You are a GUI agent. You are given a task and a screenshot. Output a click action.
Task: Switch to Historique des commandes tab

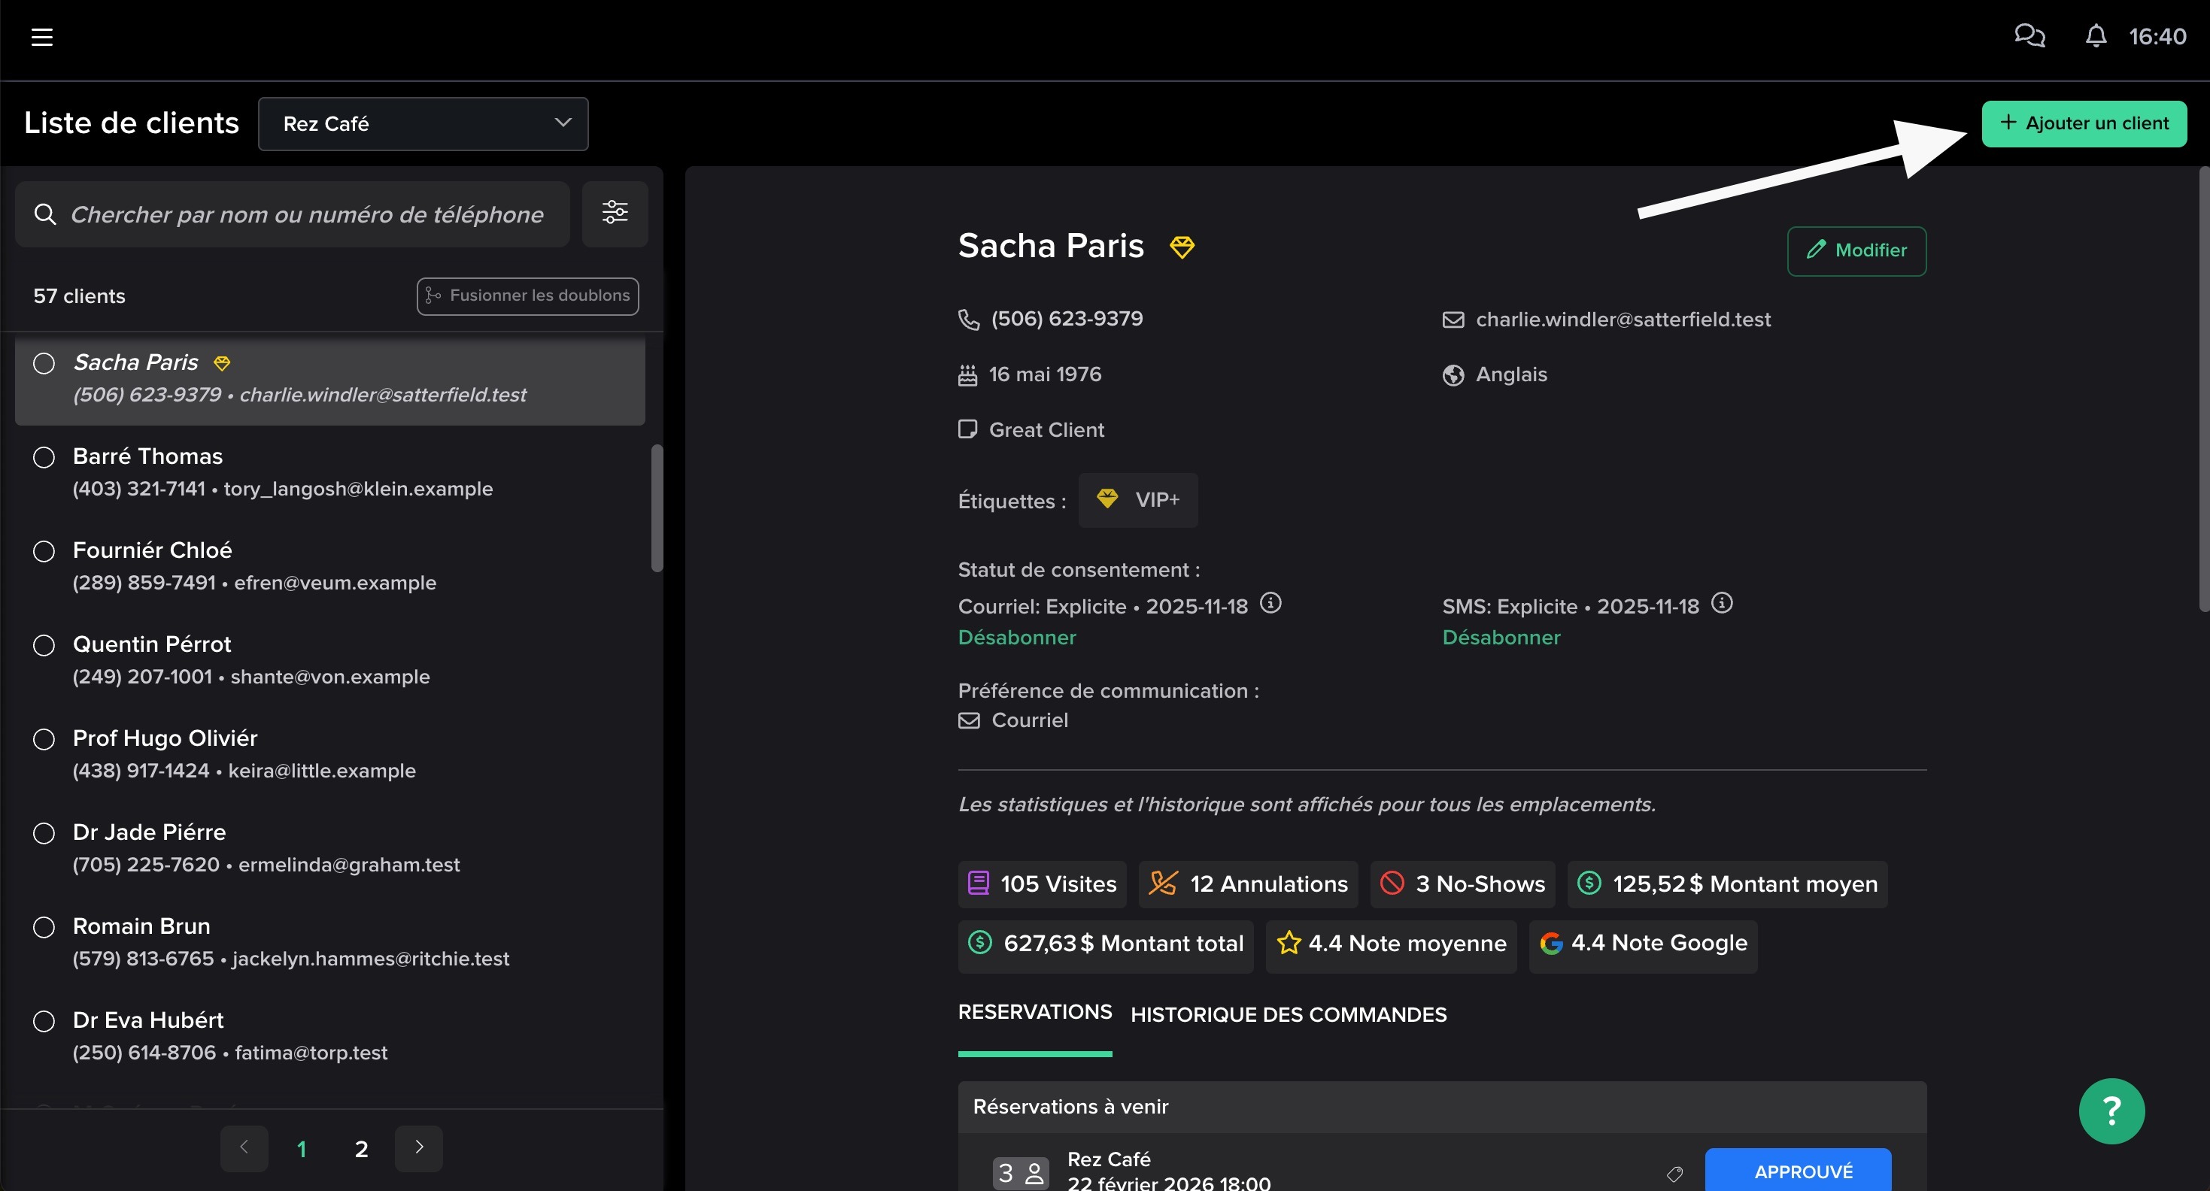click(1288, 1014)
